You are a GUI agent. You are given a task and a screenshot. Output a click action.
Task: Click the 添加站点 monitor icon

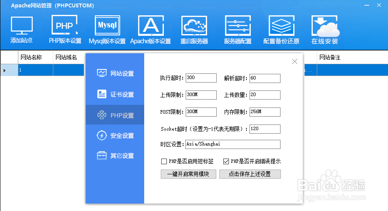tap(21, 25)
